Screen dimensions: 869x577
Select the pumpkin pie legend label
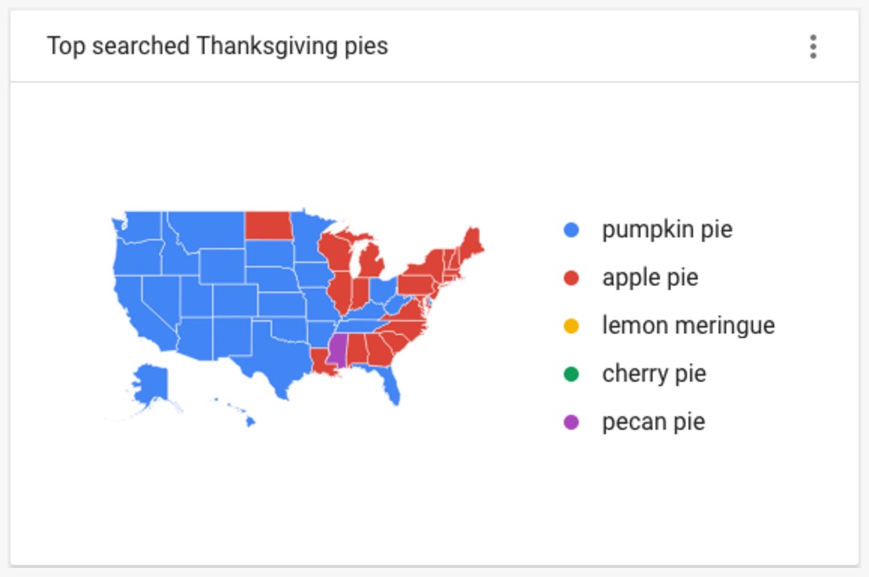tap(668, 230)
